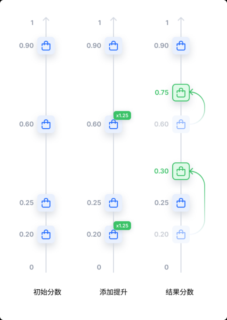Click the faded 0.20 bag in 结果分数 column
227x320 pixels.
tap(181, 234)
